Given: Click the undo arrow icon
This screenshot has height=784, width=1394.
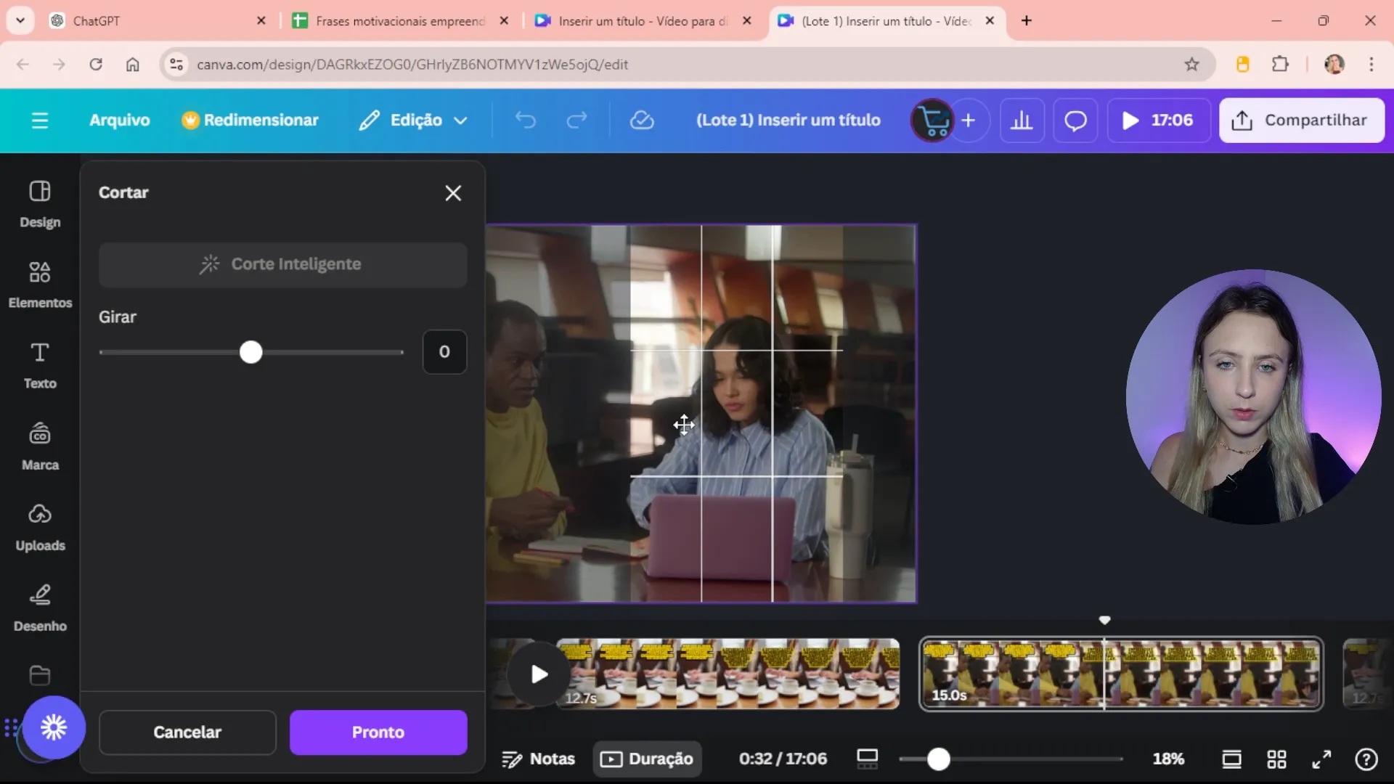Looking at the screenshot, I should tap(525, 121).
